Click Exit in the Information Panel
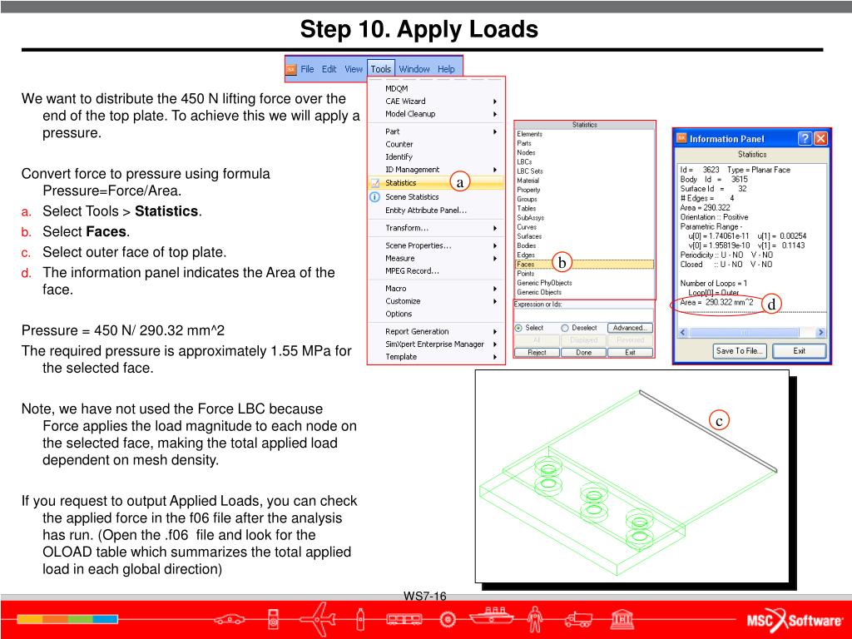852x639 pixels. 799,351
